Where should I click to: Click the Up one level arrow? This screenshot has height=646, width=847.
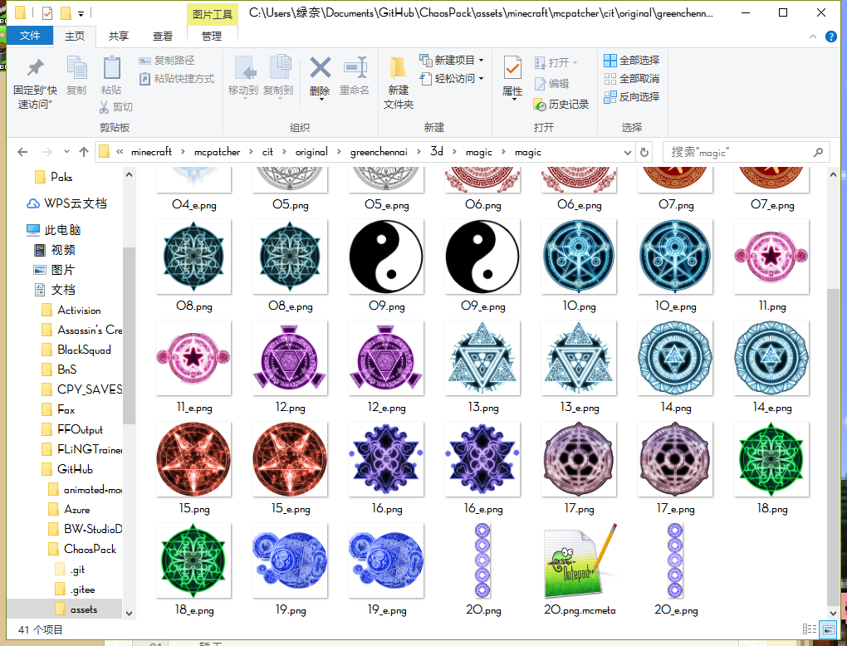[x=84, y=152]
